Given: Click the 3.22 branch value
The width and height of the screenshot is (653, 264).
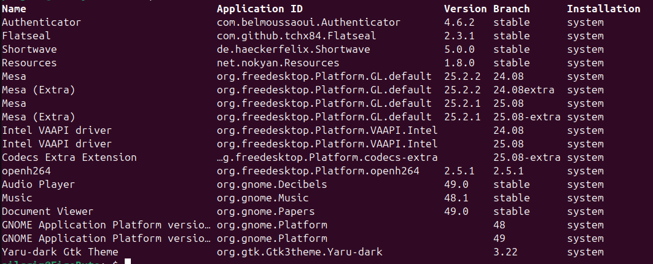Looking at the screenshot, I should click(x=505, y=252).
